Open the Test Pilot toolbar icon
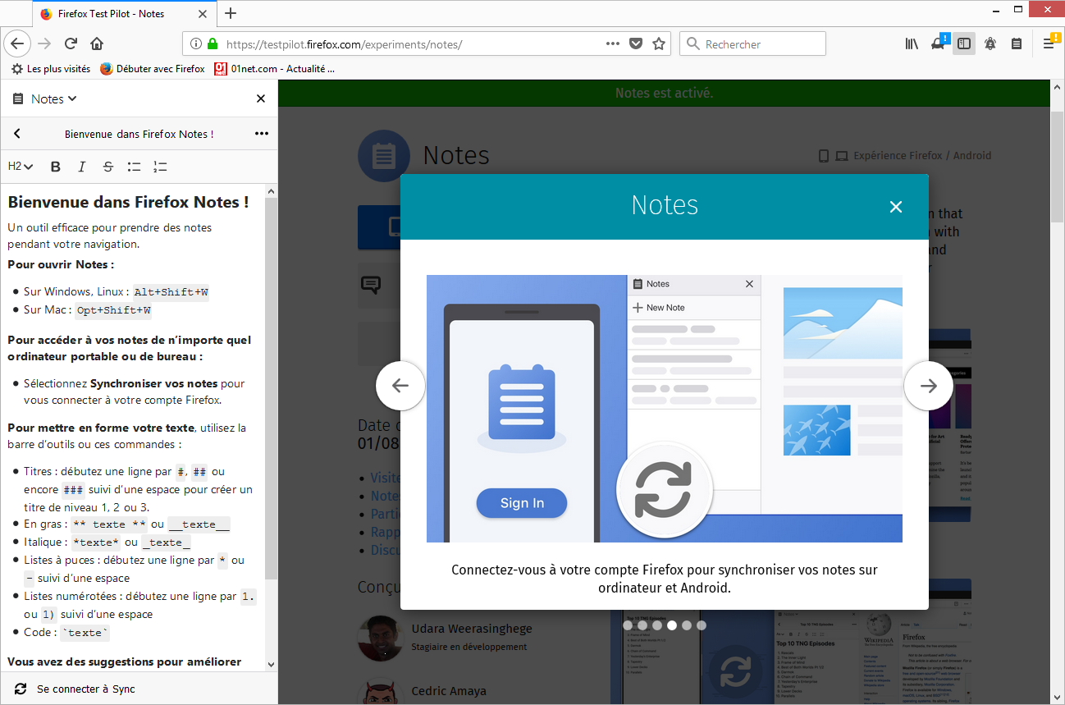The height and width of the screenshot is (705, 1065). [938, 43]
